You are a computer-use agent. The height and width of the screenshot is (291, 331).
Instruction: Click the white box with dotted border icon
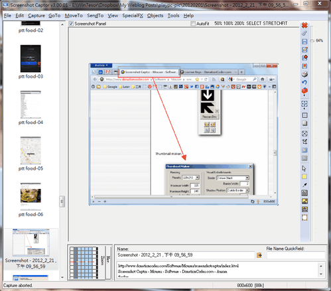(304, 217)
